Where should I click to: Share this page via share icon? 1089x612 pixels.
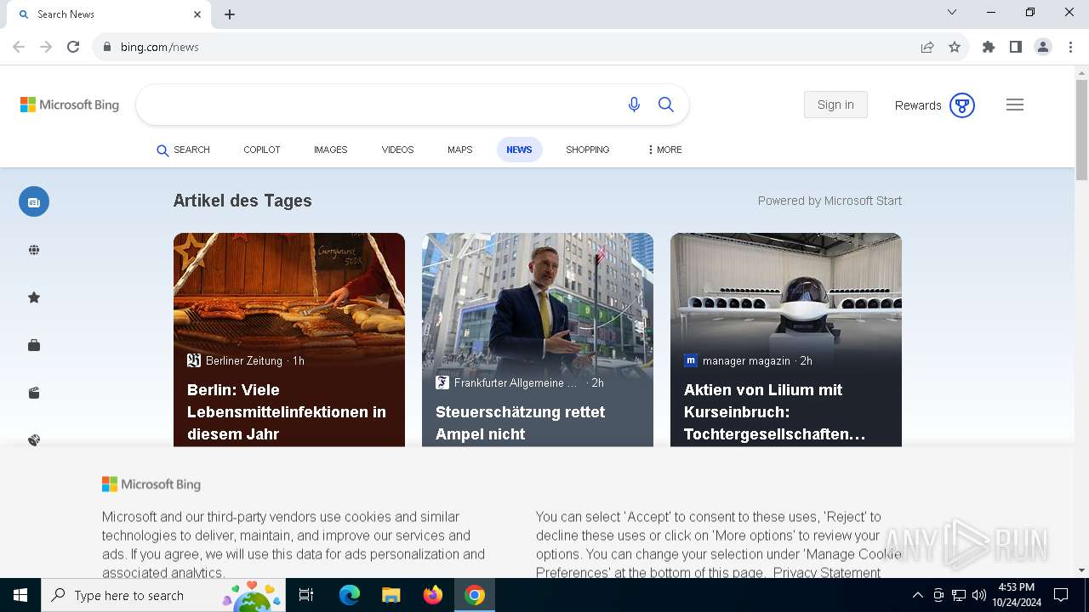(x=927, y=47)
